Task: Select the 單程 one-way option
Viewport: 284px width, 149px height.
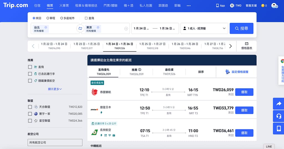Action: (x=48, y=18)
